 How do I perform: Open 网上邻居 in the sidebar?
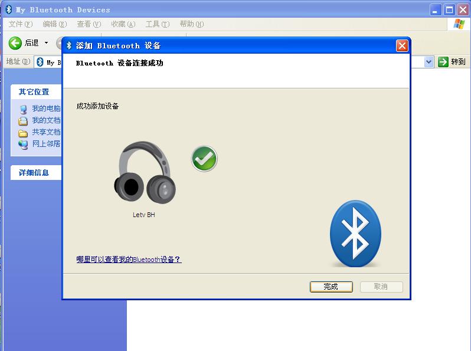46,143
